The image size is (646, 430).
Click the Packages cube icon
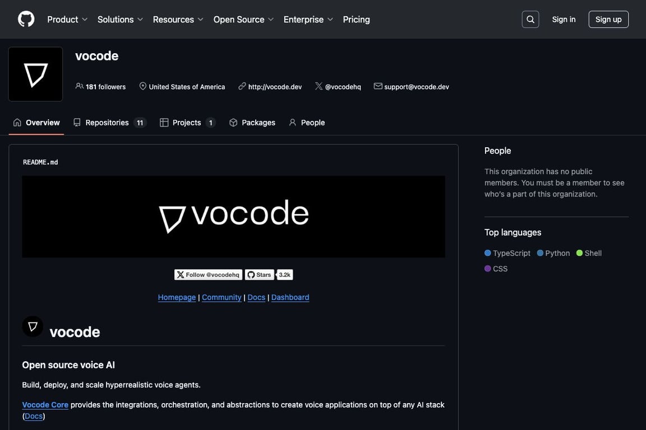[x=233, y=123]
